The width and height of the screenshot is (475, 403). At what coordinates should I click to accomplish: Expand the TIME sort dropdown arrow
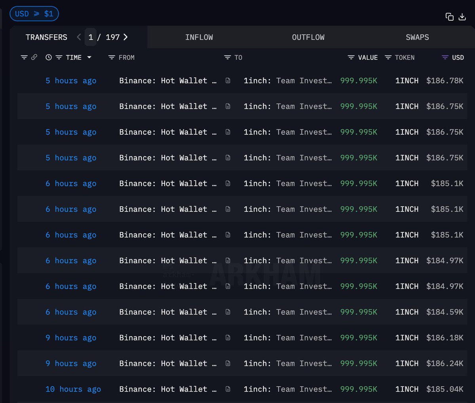(x=89, y=57)
